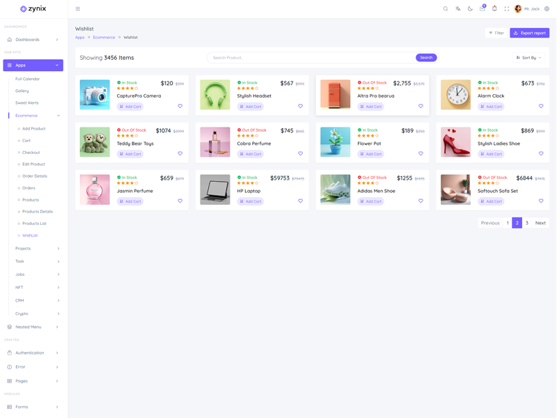Go to pagination page 3
Screen dimensions: 557x418
[x=527, y=223]
